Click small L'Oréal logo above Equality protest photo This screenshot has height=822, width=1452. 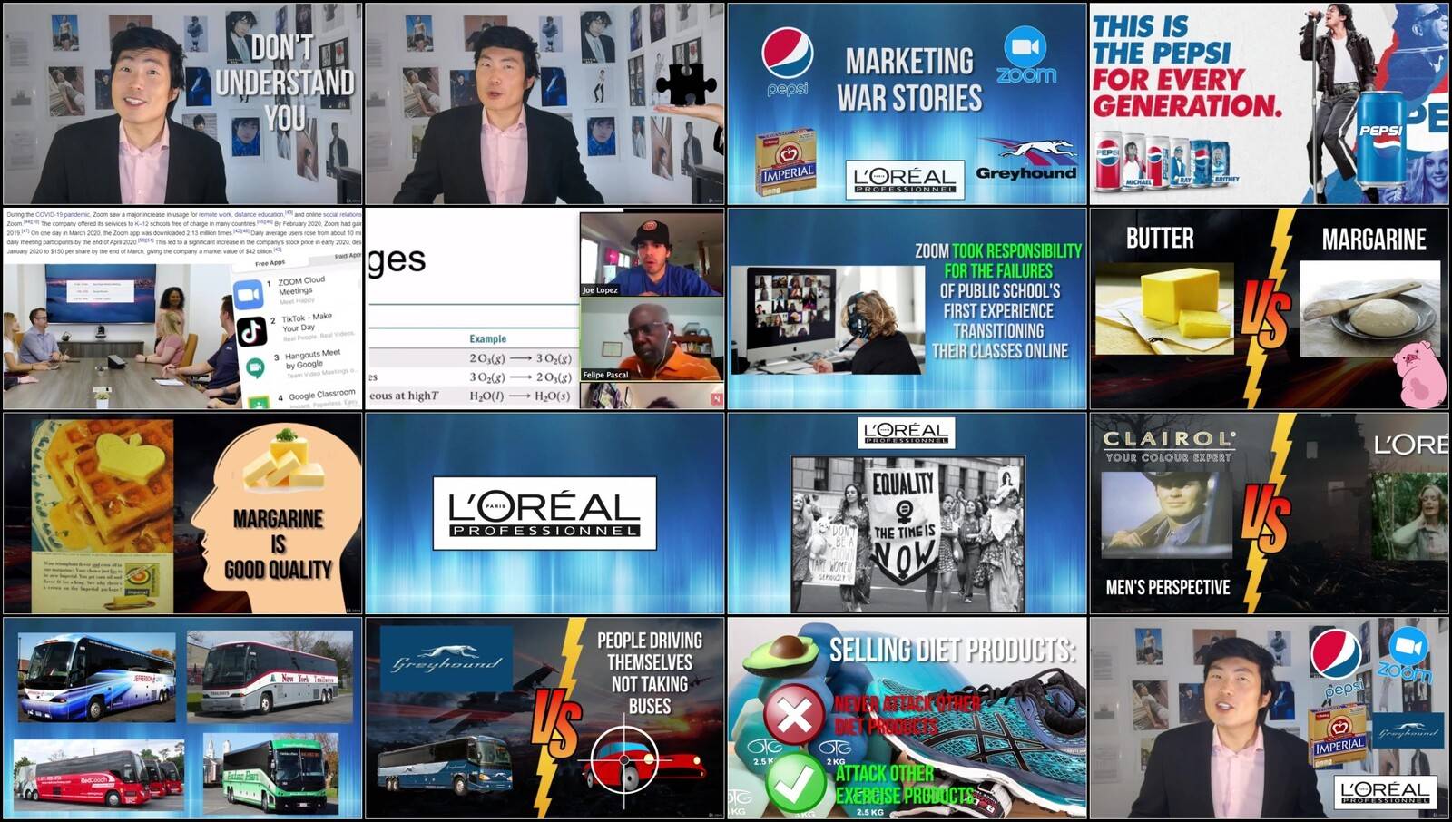coord(906,433)
